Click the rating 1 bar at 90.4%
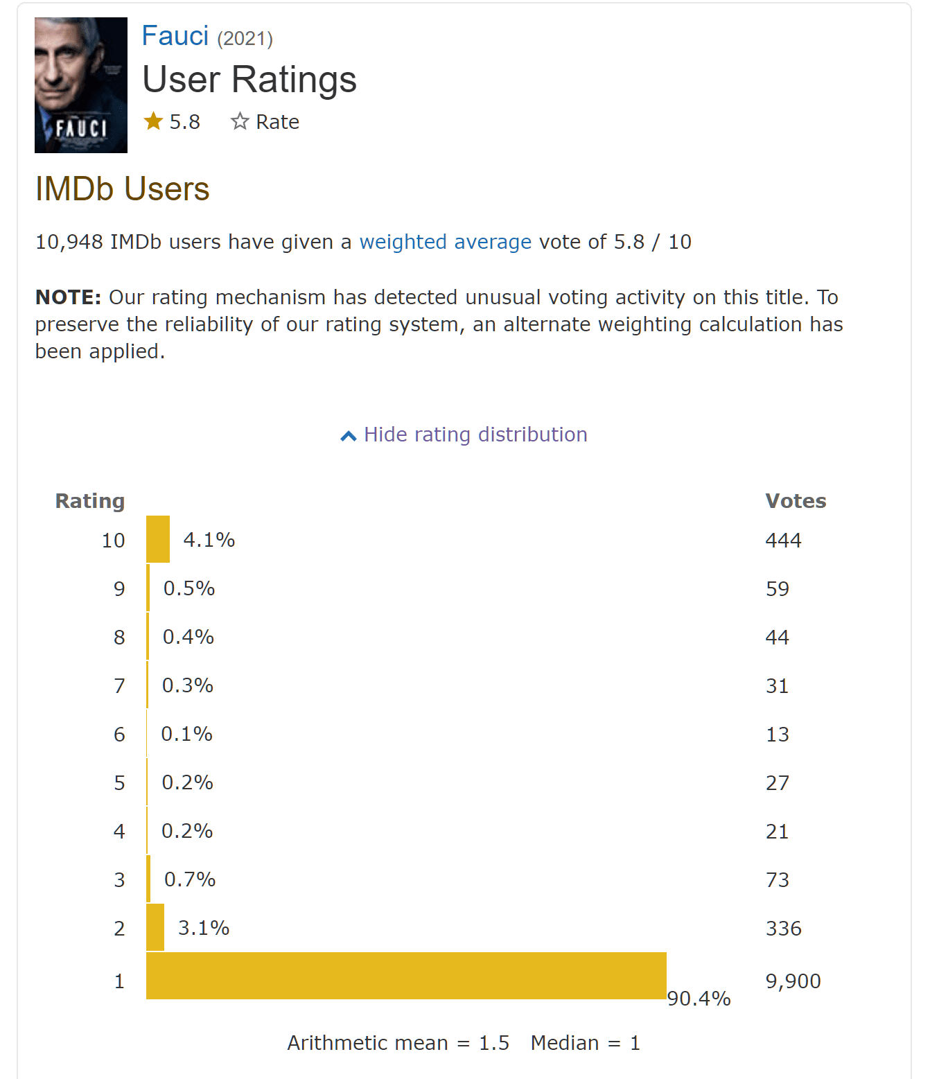The image size is (930, 1079). coord(406,976)
